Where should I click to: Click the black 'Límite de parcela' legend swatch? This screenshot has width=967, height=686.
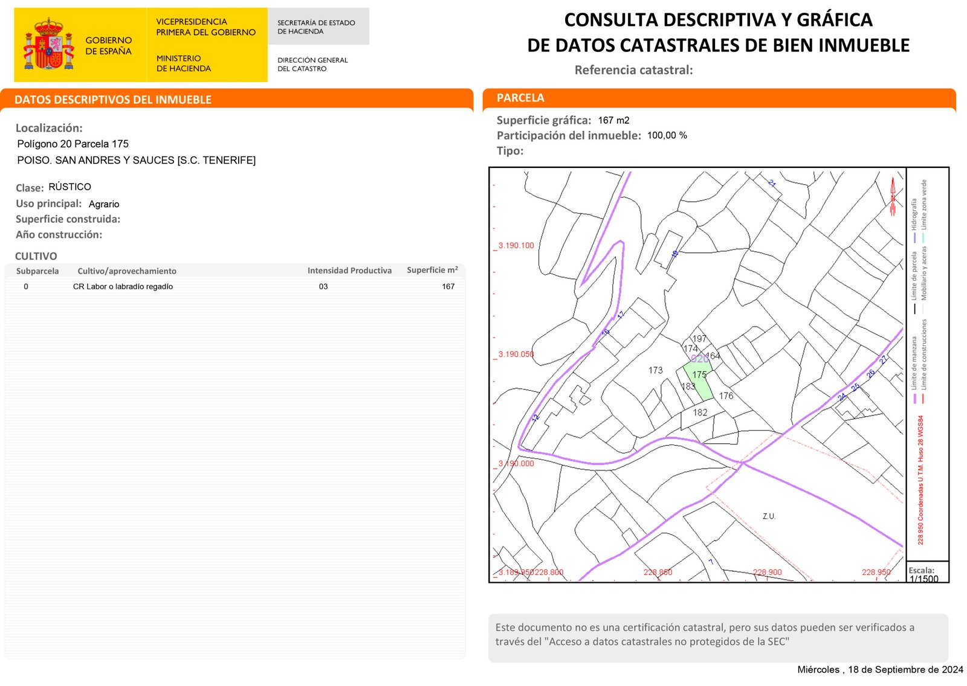[x=914, y=309]
